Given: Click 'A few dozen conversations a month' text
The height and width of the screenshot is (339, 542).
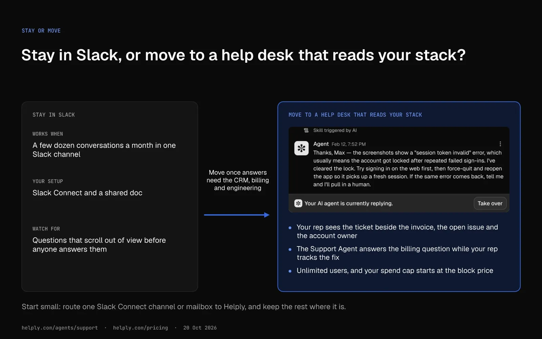Looking at the screenshot, I should point(104,150).
